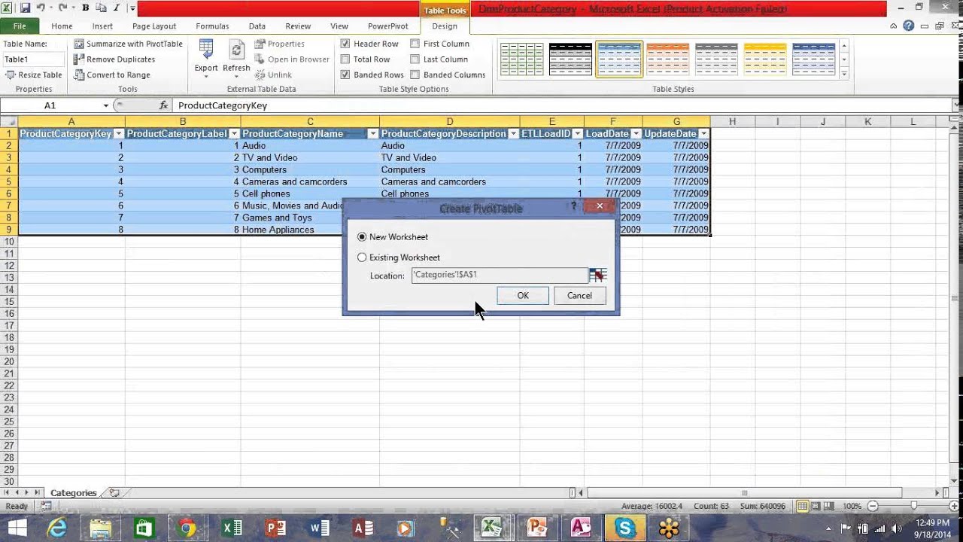Viewport: 963px width, 542px height.
Task: Open the Name Box dropdown arrow
Action: 106,105
